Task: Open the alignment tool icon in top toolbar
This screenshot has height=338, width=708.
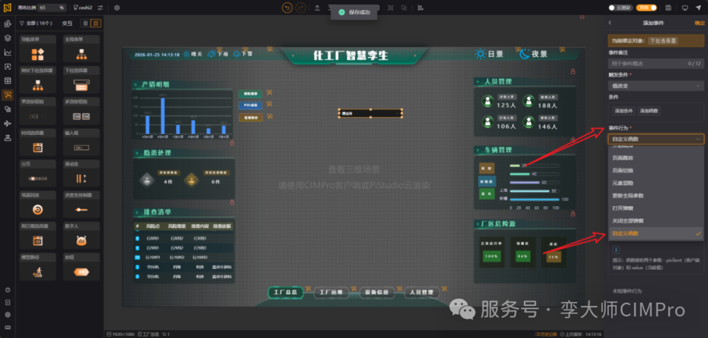Action: click(420, 8)
